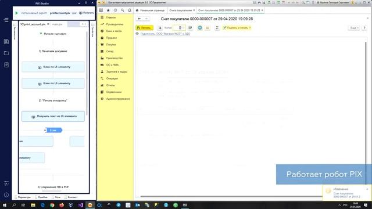The image size is (372, 209).
Task: Navigate forward with right arrow in 1C
Action: tap(146, 19)
